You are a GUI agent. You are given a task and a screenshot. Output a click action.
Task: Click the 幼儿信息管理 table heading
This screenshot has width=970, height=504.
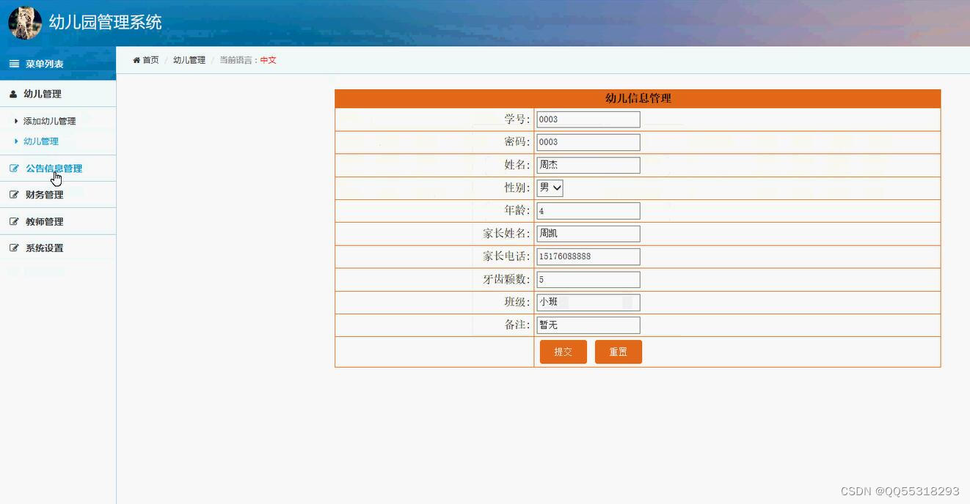coord(638,98)
